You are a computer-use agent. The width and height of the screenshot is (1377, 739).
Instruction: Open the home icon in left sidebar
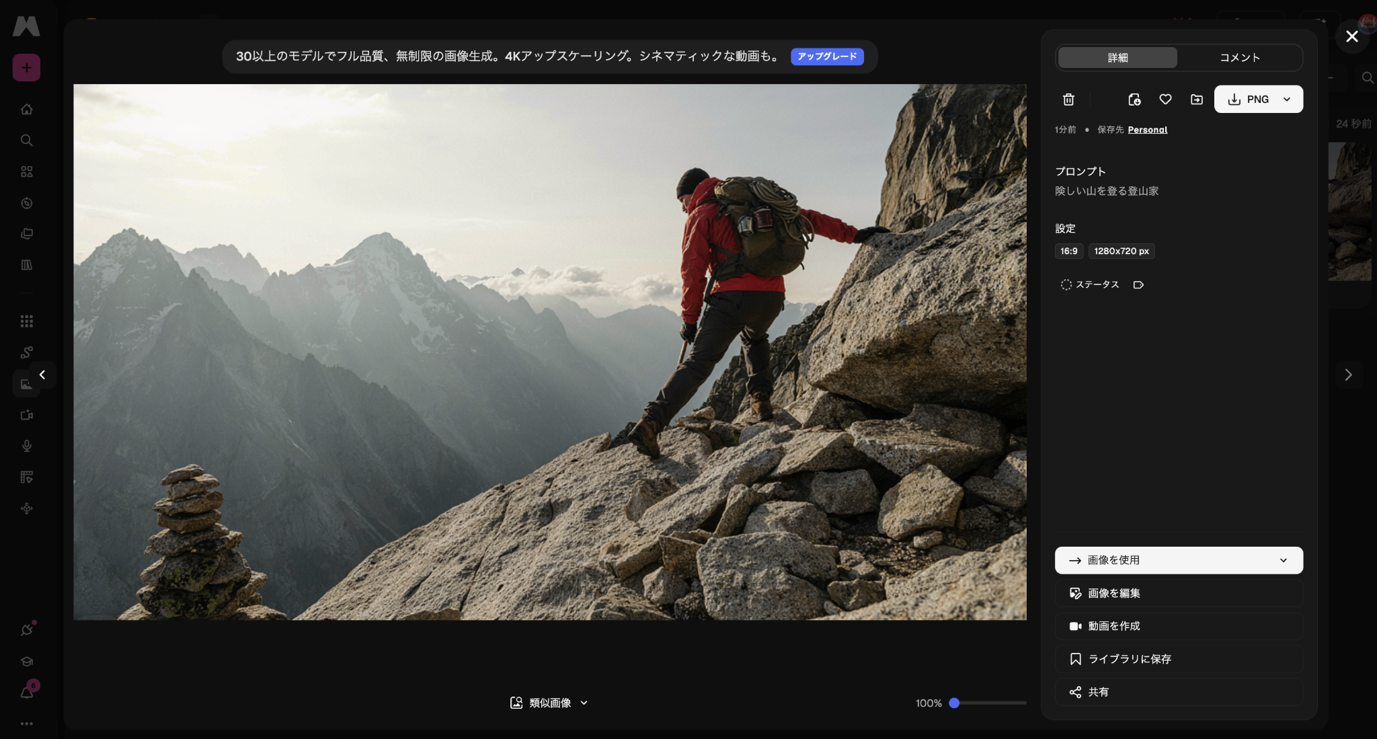coord(26,109)
